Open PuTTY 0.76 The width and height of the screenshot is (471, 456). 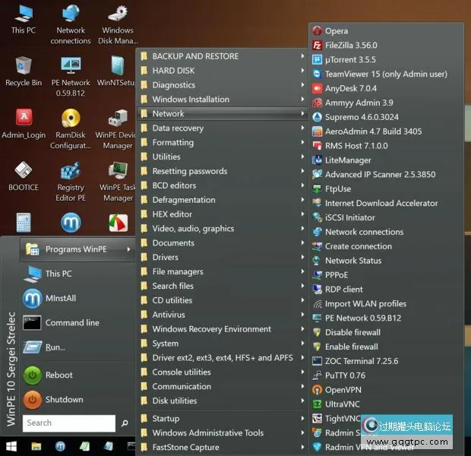click(x=345, y=375)
